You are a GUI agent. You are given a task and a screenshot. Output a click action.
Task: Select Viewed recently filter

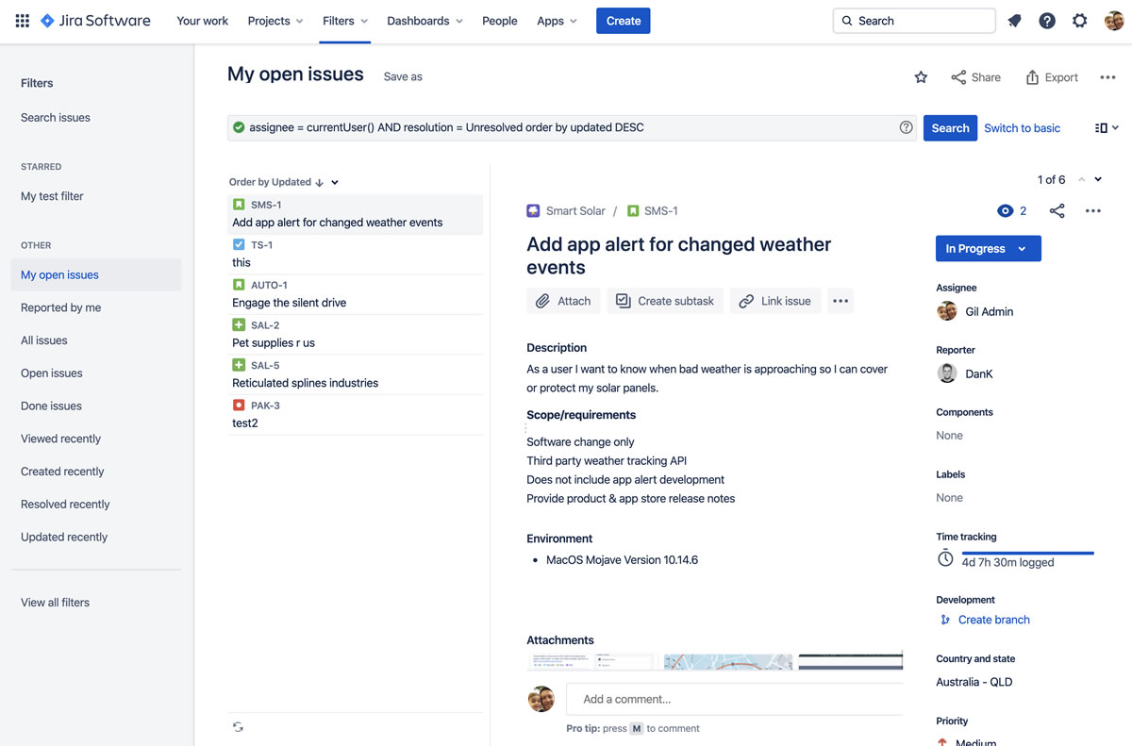tap(60, 439)
